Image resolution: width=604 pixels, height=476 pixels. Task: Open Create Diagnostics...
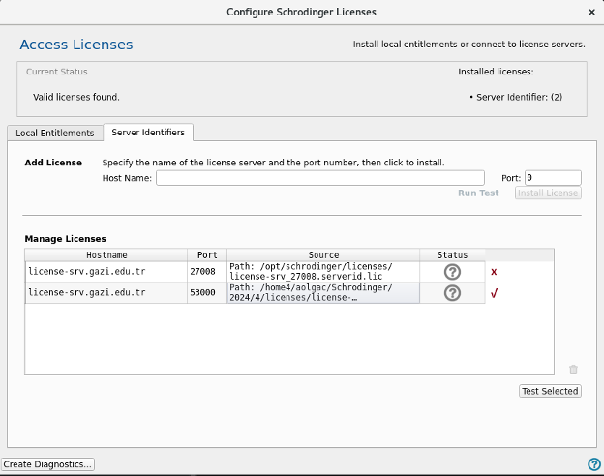[47, 464]
